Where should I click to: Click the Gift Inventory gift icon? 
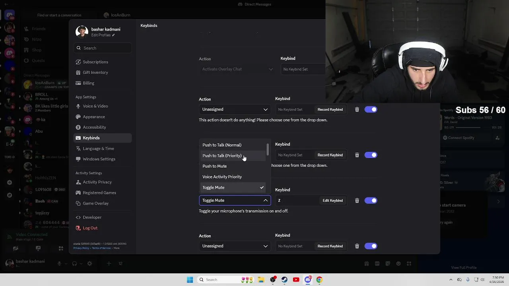pyautogui.click(x=78, y=73)
